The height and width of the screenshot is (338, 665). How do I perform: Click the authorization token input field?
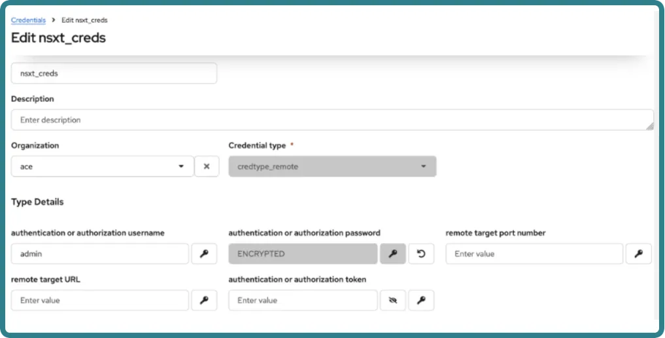pos(303,300)
